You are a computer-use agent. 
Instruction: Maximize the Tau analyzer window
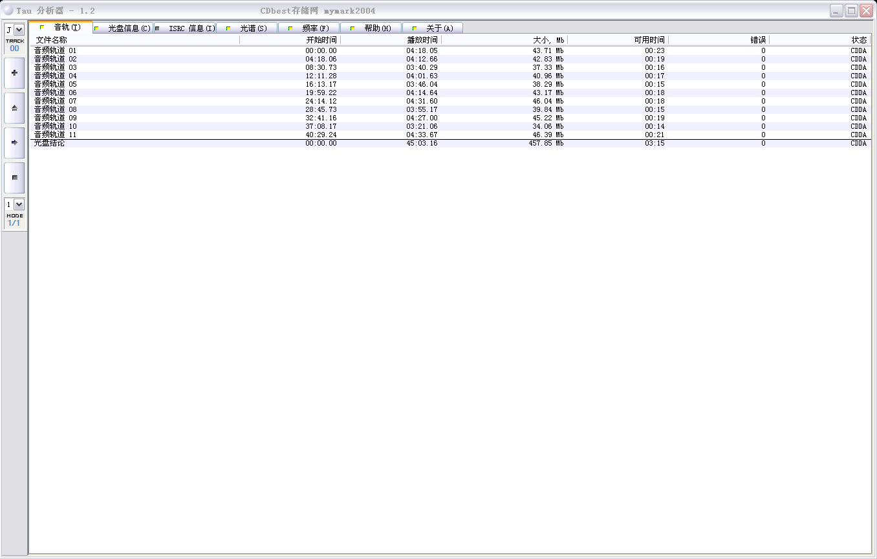[x=852, y=10]
